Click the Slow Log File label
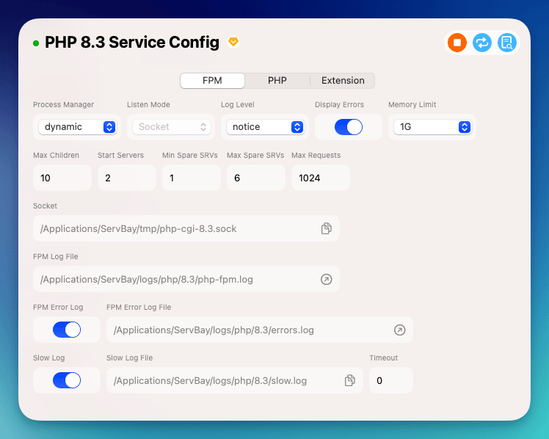The image size is (549, 439). click(130, 358)
